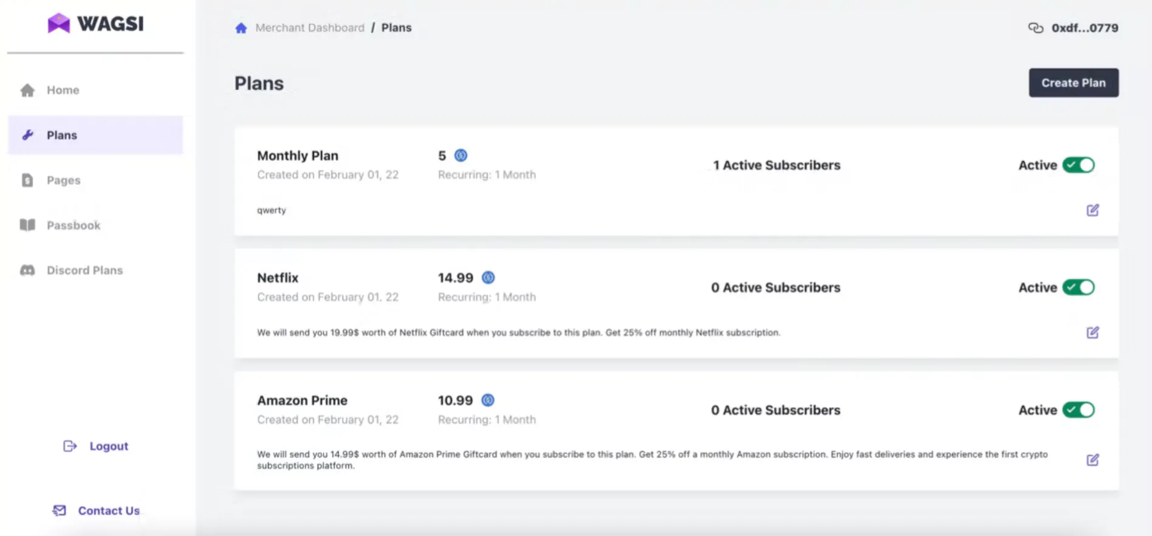Toggle off the Netflix plan Active switch

(x=1078, y=287)
